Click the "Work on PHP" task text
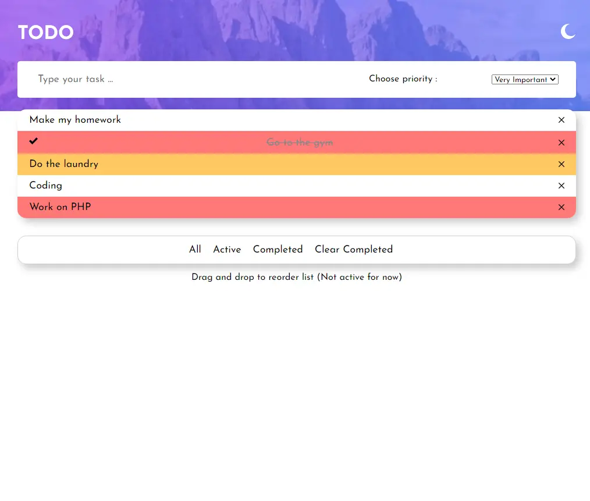This screenshot has width=590, height=501. coord(60,207)
